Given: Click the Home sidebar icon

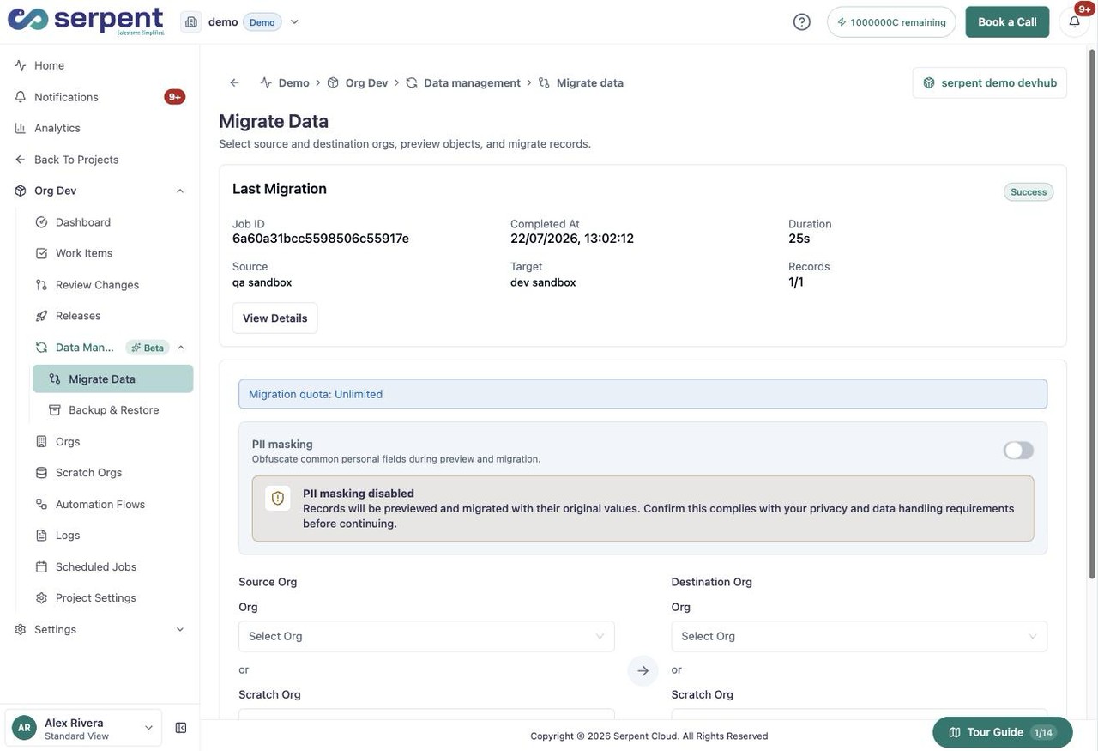Looking at the screenshot, I should point(21,65).
